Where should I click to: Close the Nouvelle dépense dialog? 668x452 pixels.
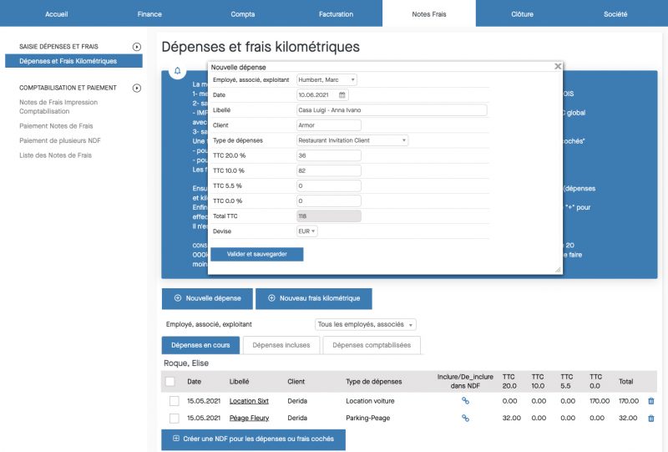(558, 66)
